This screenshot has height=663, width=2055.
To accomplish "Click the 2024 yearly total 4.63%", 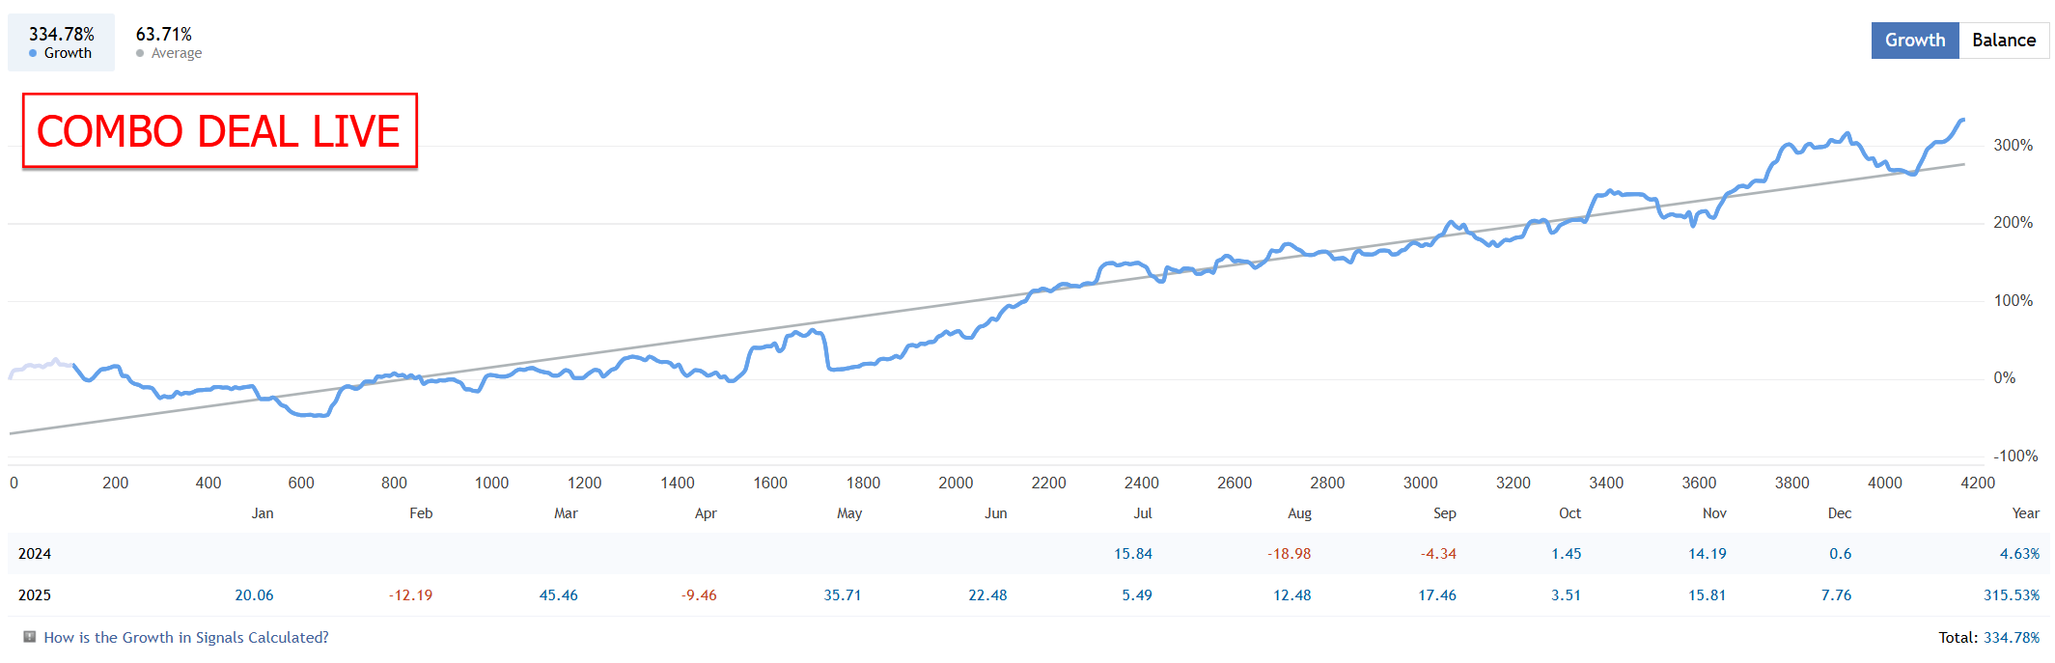I will point(2018,554).
